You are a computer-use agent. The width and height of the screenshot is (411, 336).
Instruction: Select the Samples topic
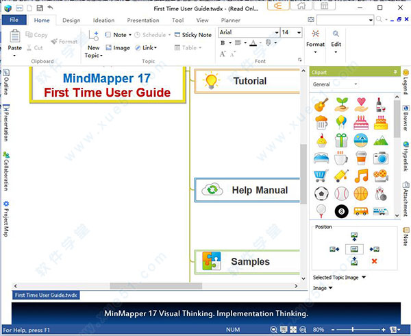(x=247, y=262)
